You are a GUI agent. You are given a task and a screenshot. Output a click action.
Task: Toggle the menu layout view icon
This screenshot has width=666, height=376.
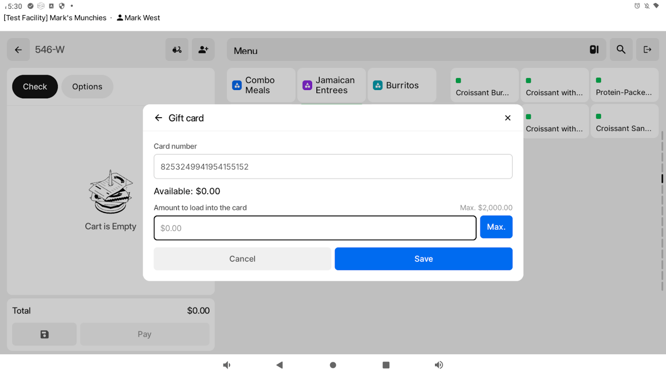594,49
